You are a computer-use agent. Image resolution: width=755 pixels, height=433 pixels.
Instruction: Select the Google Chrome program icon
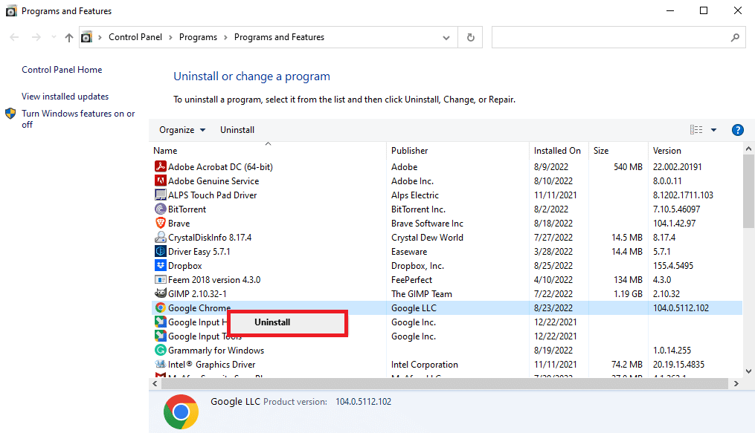[161, 307]
